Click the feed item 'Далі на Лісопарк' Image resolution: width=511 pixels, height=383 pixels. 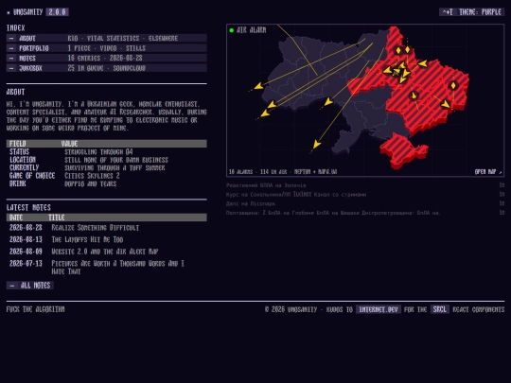coord(251,203)
